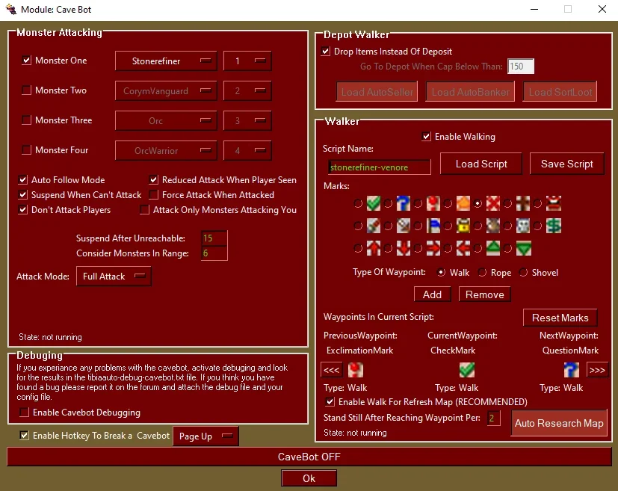
Task: Open the Stonerefiner monster dropdown
Action: click(166, 61)
